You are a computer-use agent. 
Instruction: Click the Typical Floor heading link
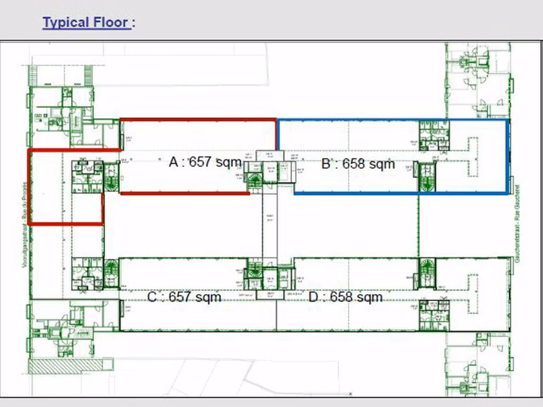86,22
